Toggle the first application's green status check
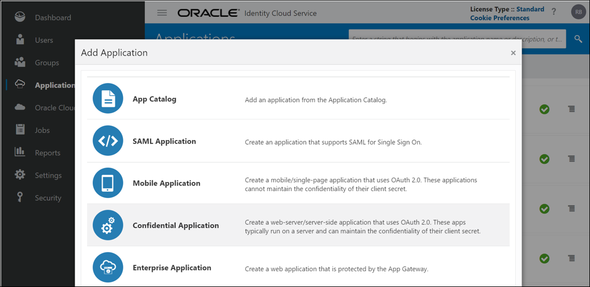This screenshot has height=287, width=590. 544,109
